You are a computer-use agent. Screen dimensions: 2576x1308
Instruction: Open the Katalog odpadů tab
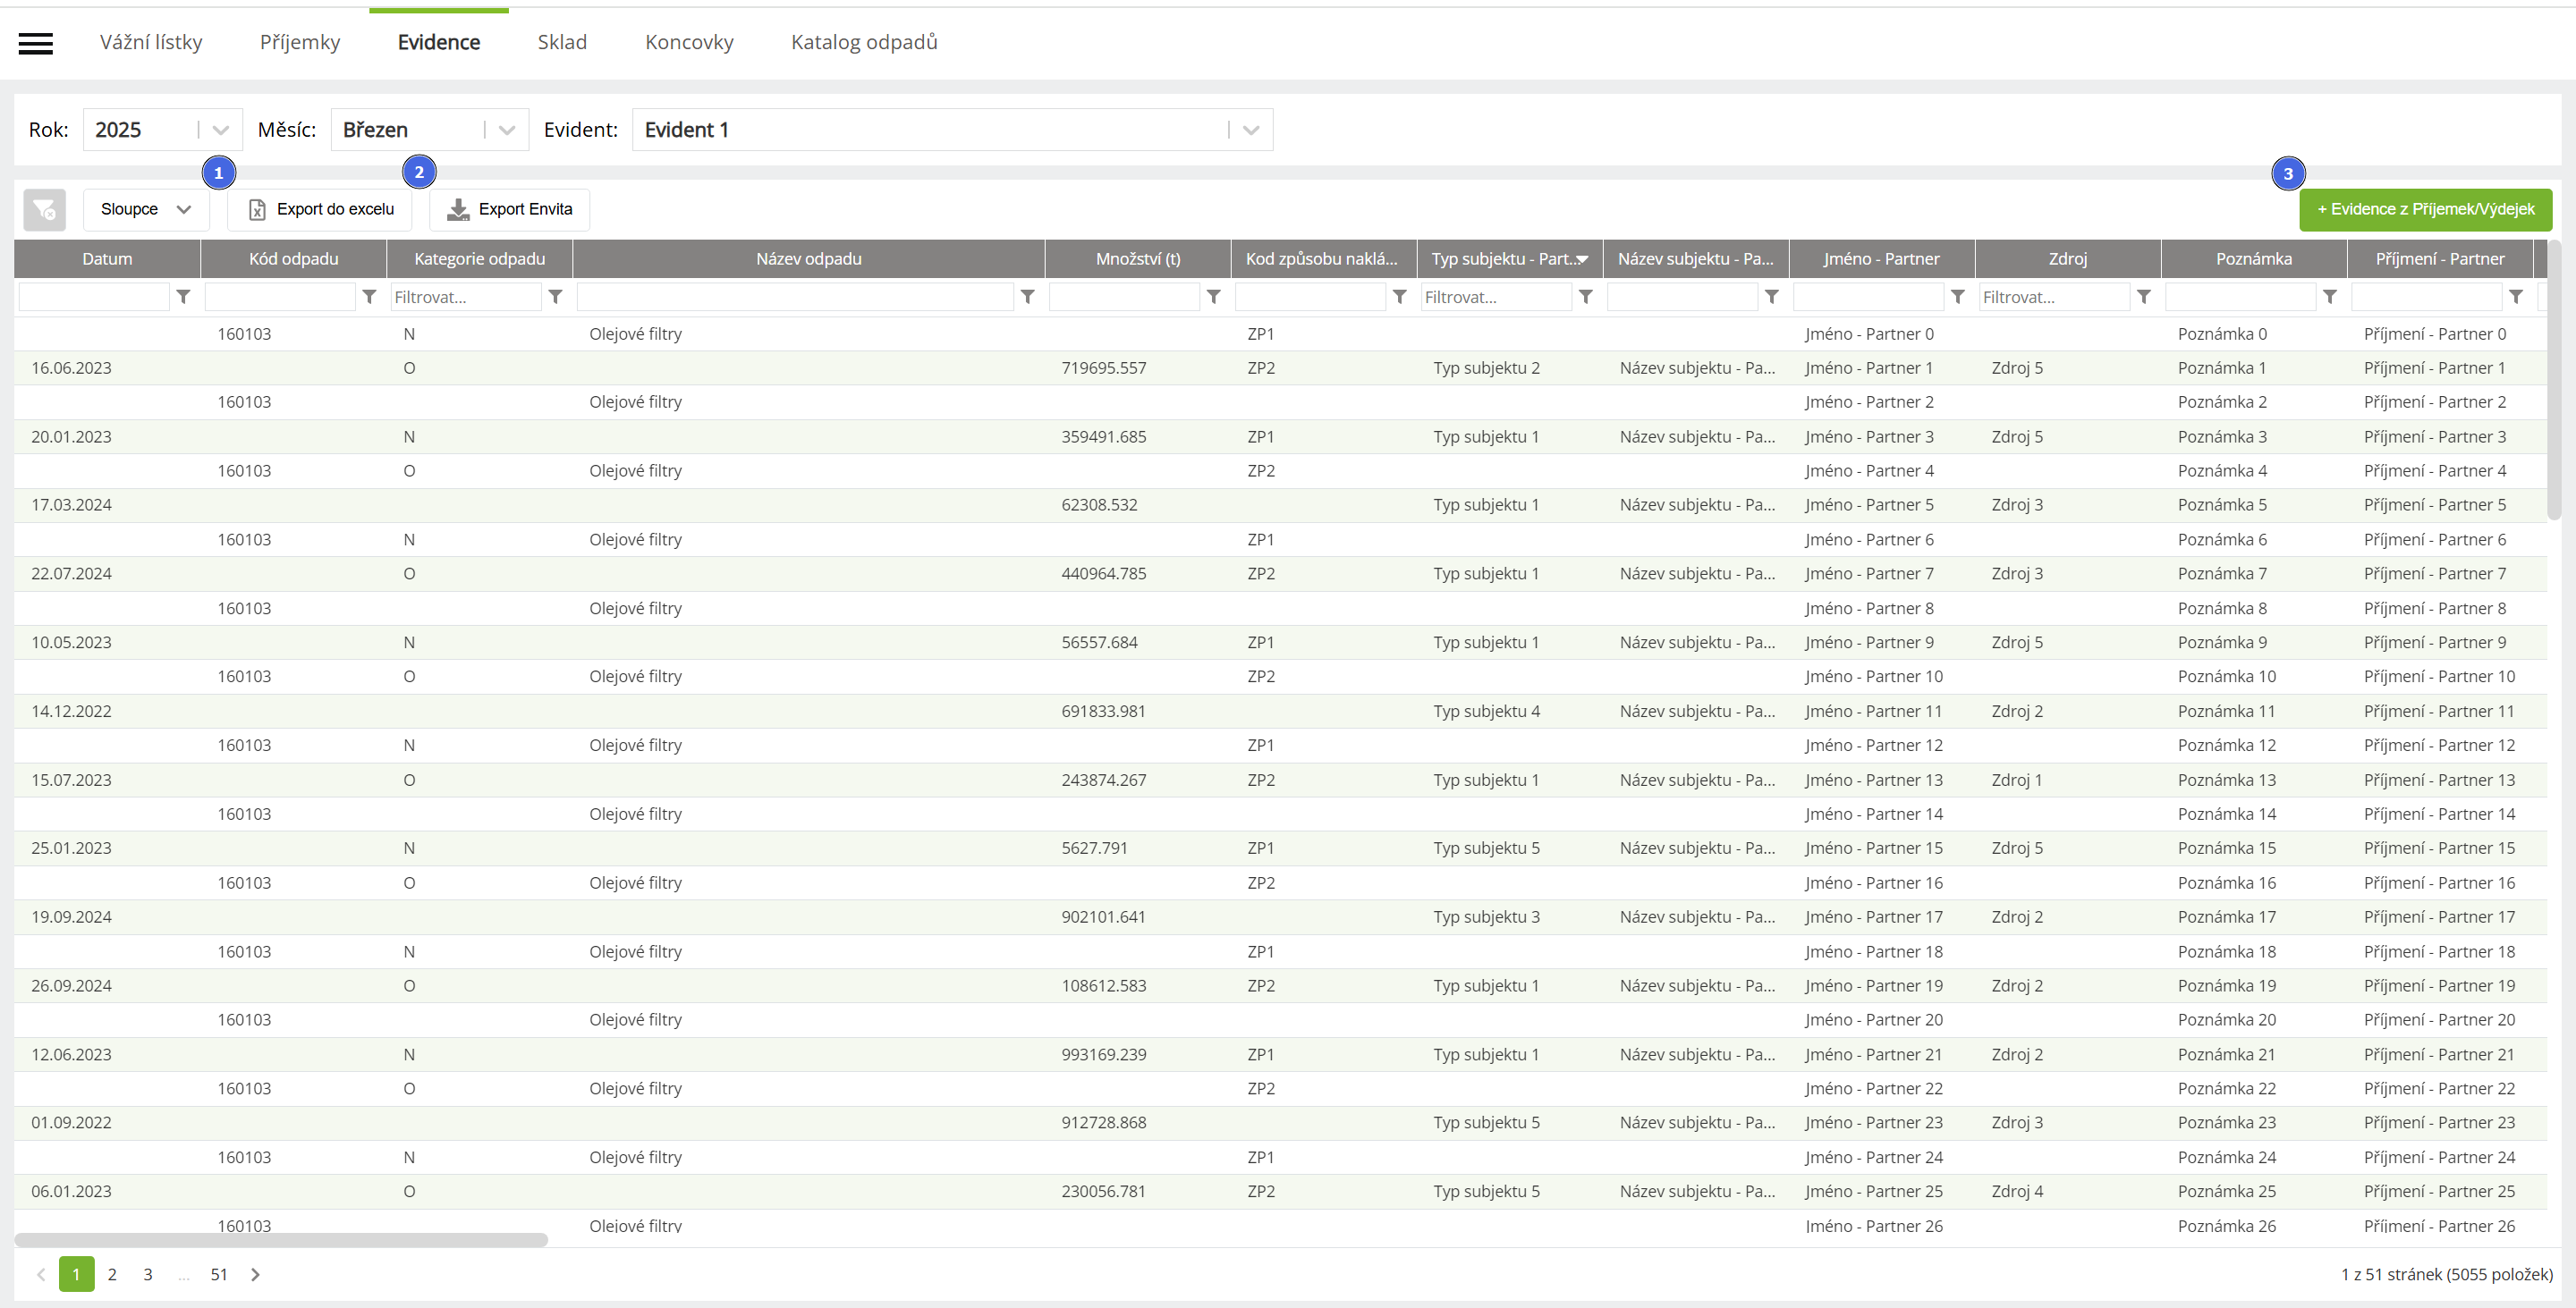pyautogui.click(x=864, y=43)
